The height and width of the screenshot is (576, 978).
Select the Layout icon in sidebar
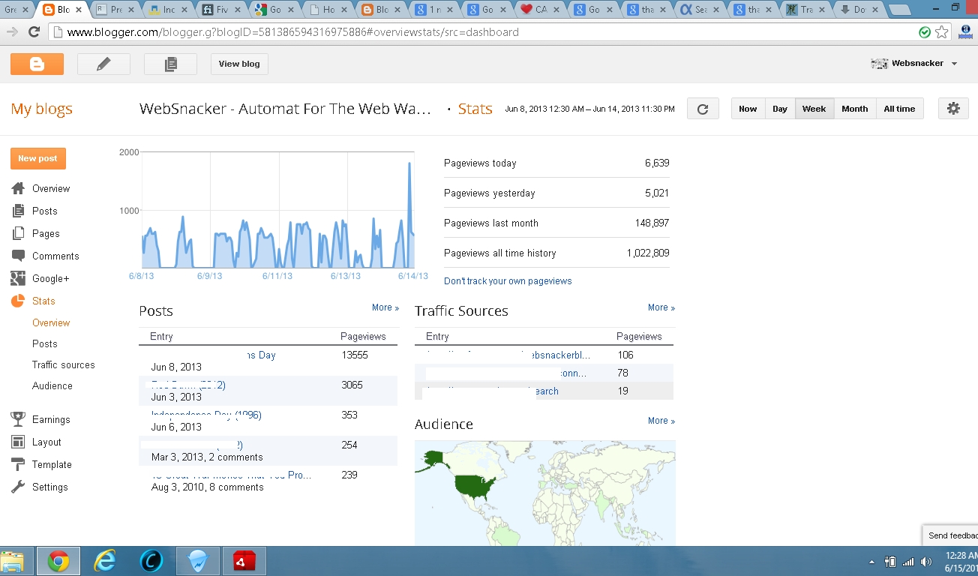[x=18, y=442]
